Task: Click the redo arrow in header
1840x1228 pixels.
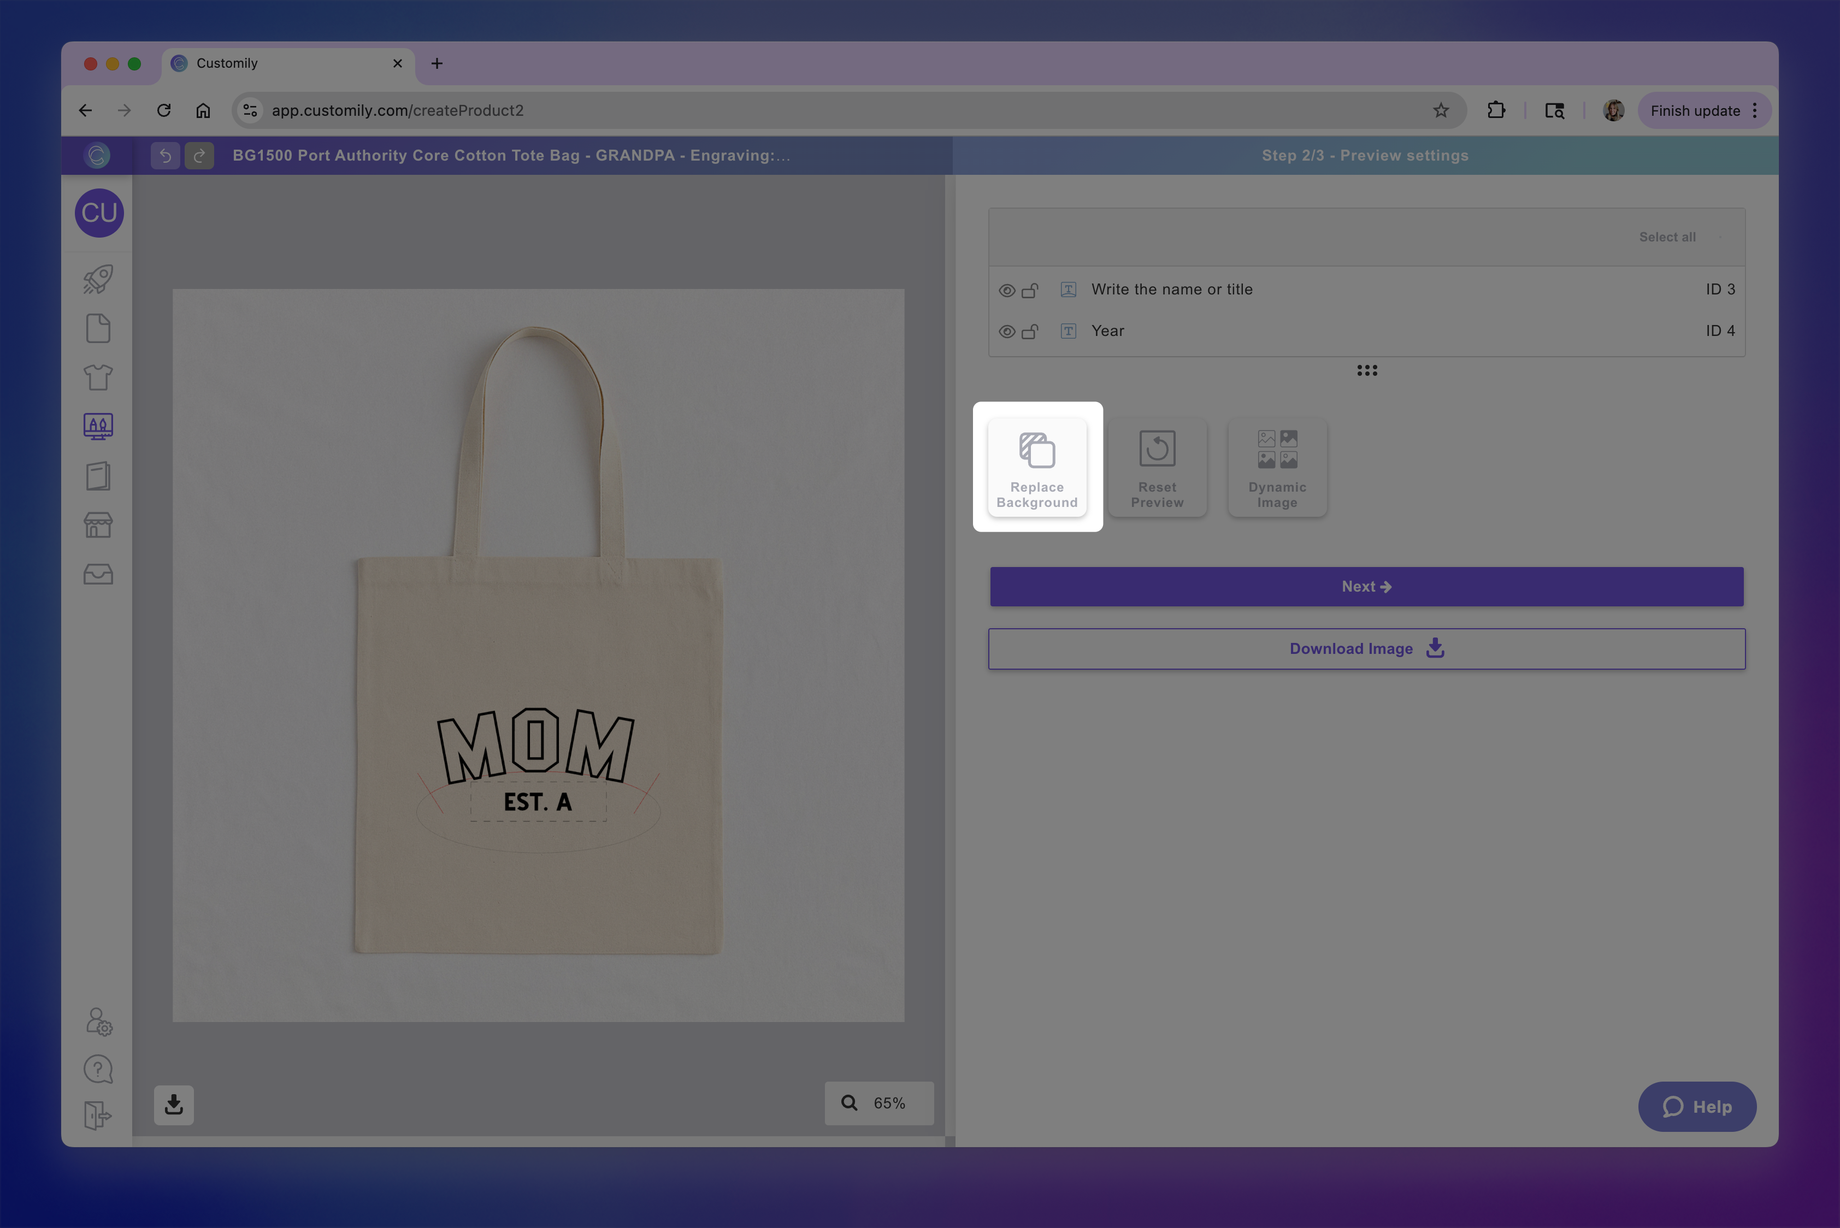Action: point(199,156)
